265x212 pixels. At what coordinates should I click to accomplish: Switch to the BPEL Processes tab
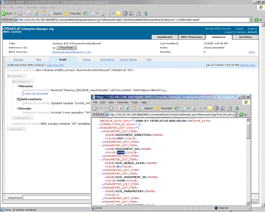tap(192, 37)
